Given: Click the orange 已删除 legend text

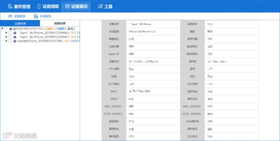Looking at the screenshot, I should (49, 29).
